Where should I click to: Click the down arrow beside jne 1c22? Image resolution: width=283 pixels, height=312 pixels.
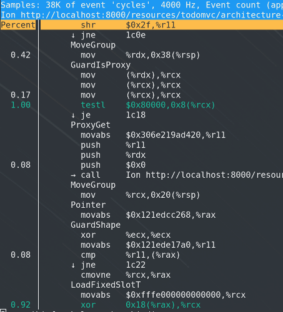coord(73,265)
